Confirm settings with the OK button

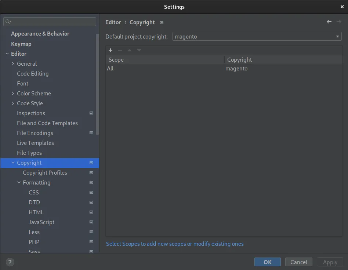tap(267, 262)
